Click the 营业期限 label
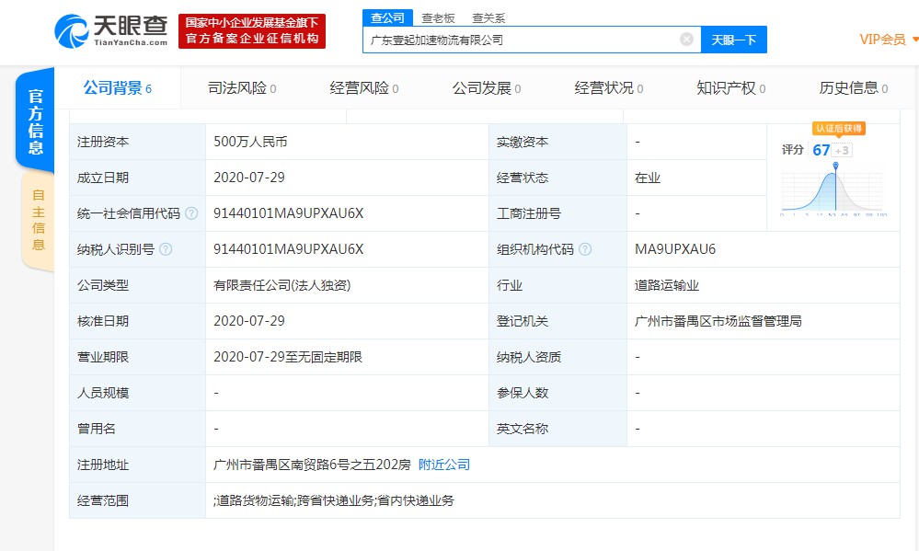Image resolution: width=919 pixels, height=551 pixels. point(103,357)
